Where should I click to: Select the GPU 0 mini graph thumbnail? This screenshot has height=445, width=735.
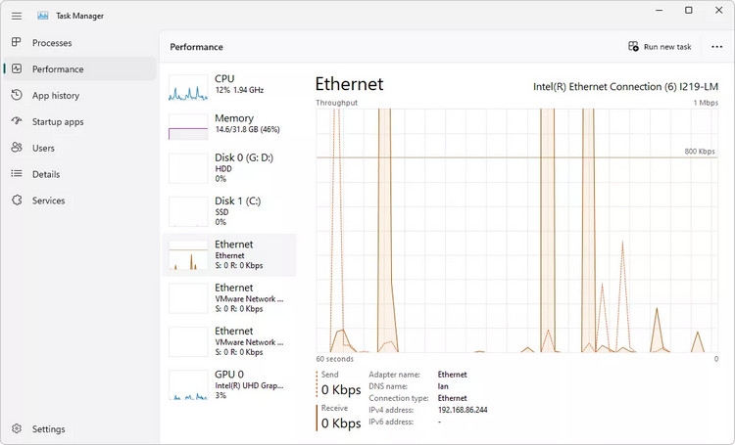(188, 385)
